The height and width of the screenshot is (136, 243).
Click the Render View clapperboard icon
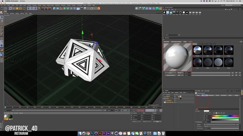[43, 8]
